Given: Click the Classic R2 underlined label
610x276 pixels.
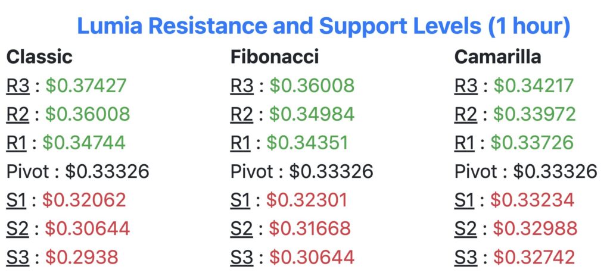Looking at the screenshot, I should 18,114.
